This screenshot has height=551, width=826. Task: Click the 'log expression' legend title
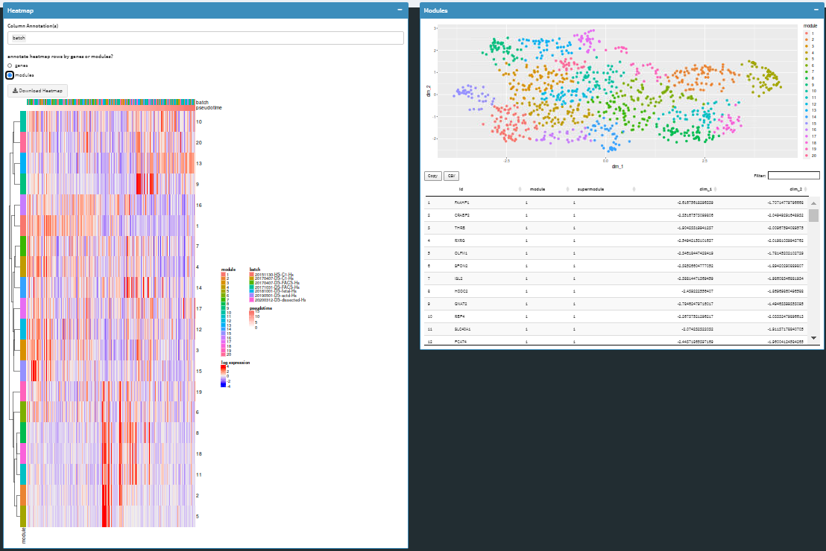(x=236, y=363)
